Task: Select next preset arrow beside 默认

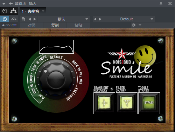Action: (x=35, y=19)
